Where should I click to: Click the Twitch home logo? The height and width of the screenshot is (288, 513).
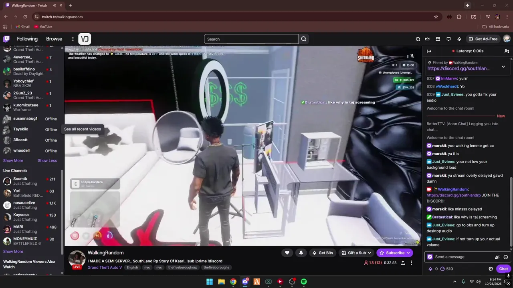6,39
